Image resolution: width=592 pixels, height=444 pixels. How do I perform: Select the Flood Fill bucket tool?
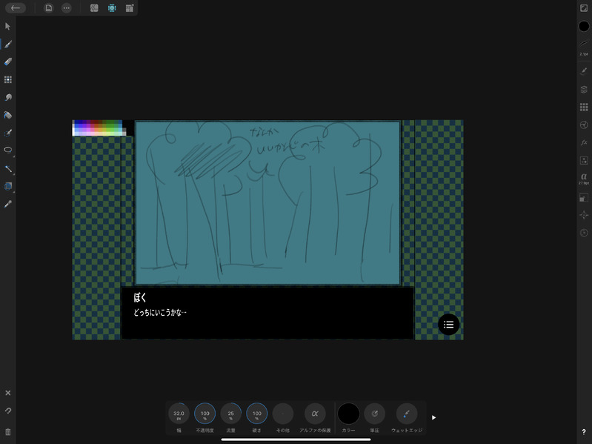pyautogui.click(x=8, y=115)
